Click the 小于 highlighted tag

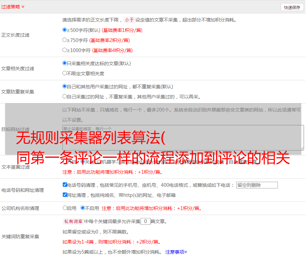(129, 20)
